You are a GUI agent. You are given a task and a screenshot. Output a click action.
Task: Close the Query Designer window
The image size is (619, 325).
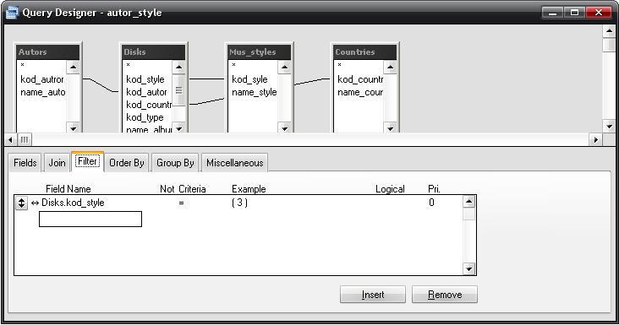(x=599, y=13)
